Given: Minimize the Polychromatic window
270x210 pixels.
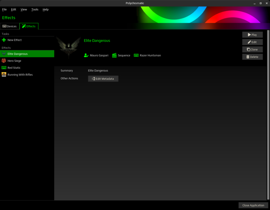Looking at the screenshot, I should (x=255, y=3).
